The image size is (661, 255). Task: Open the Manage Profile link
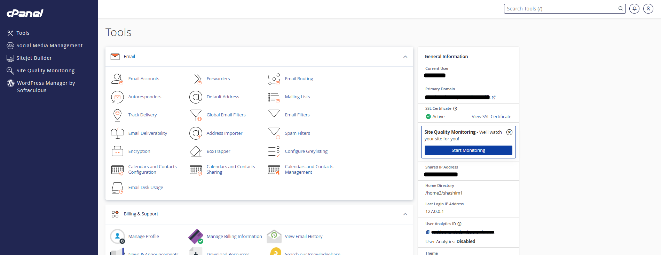(143, 237)
